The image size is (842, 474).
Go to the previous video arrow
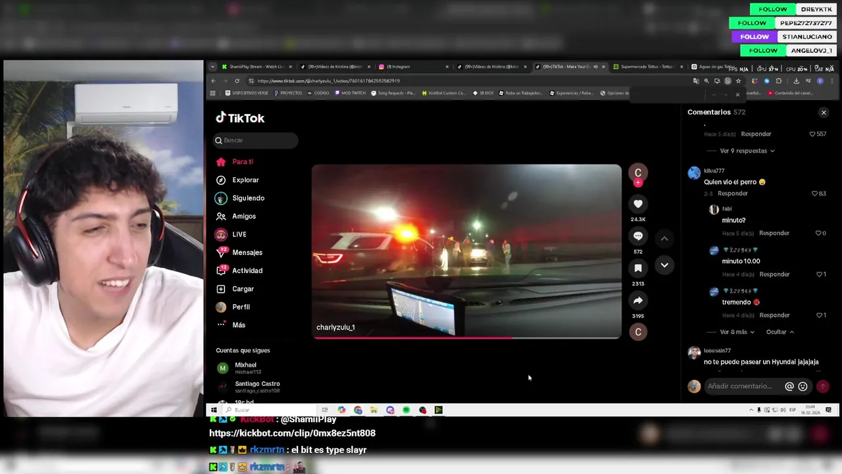click(x=664, y=238)
